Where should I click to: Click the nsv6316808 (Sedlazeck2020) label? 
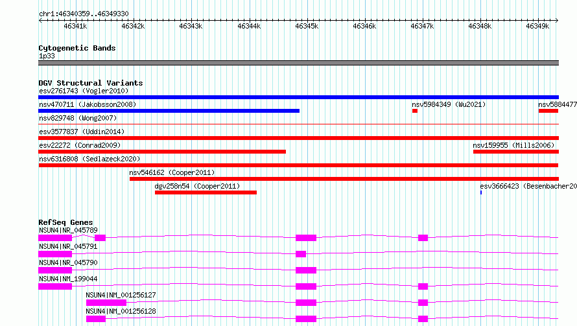click(x=89, y=159)
